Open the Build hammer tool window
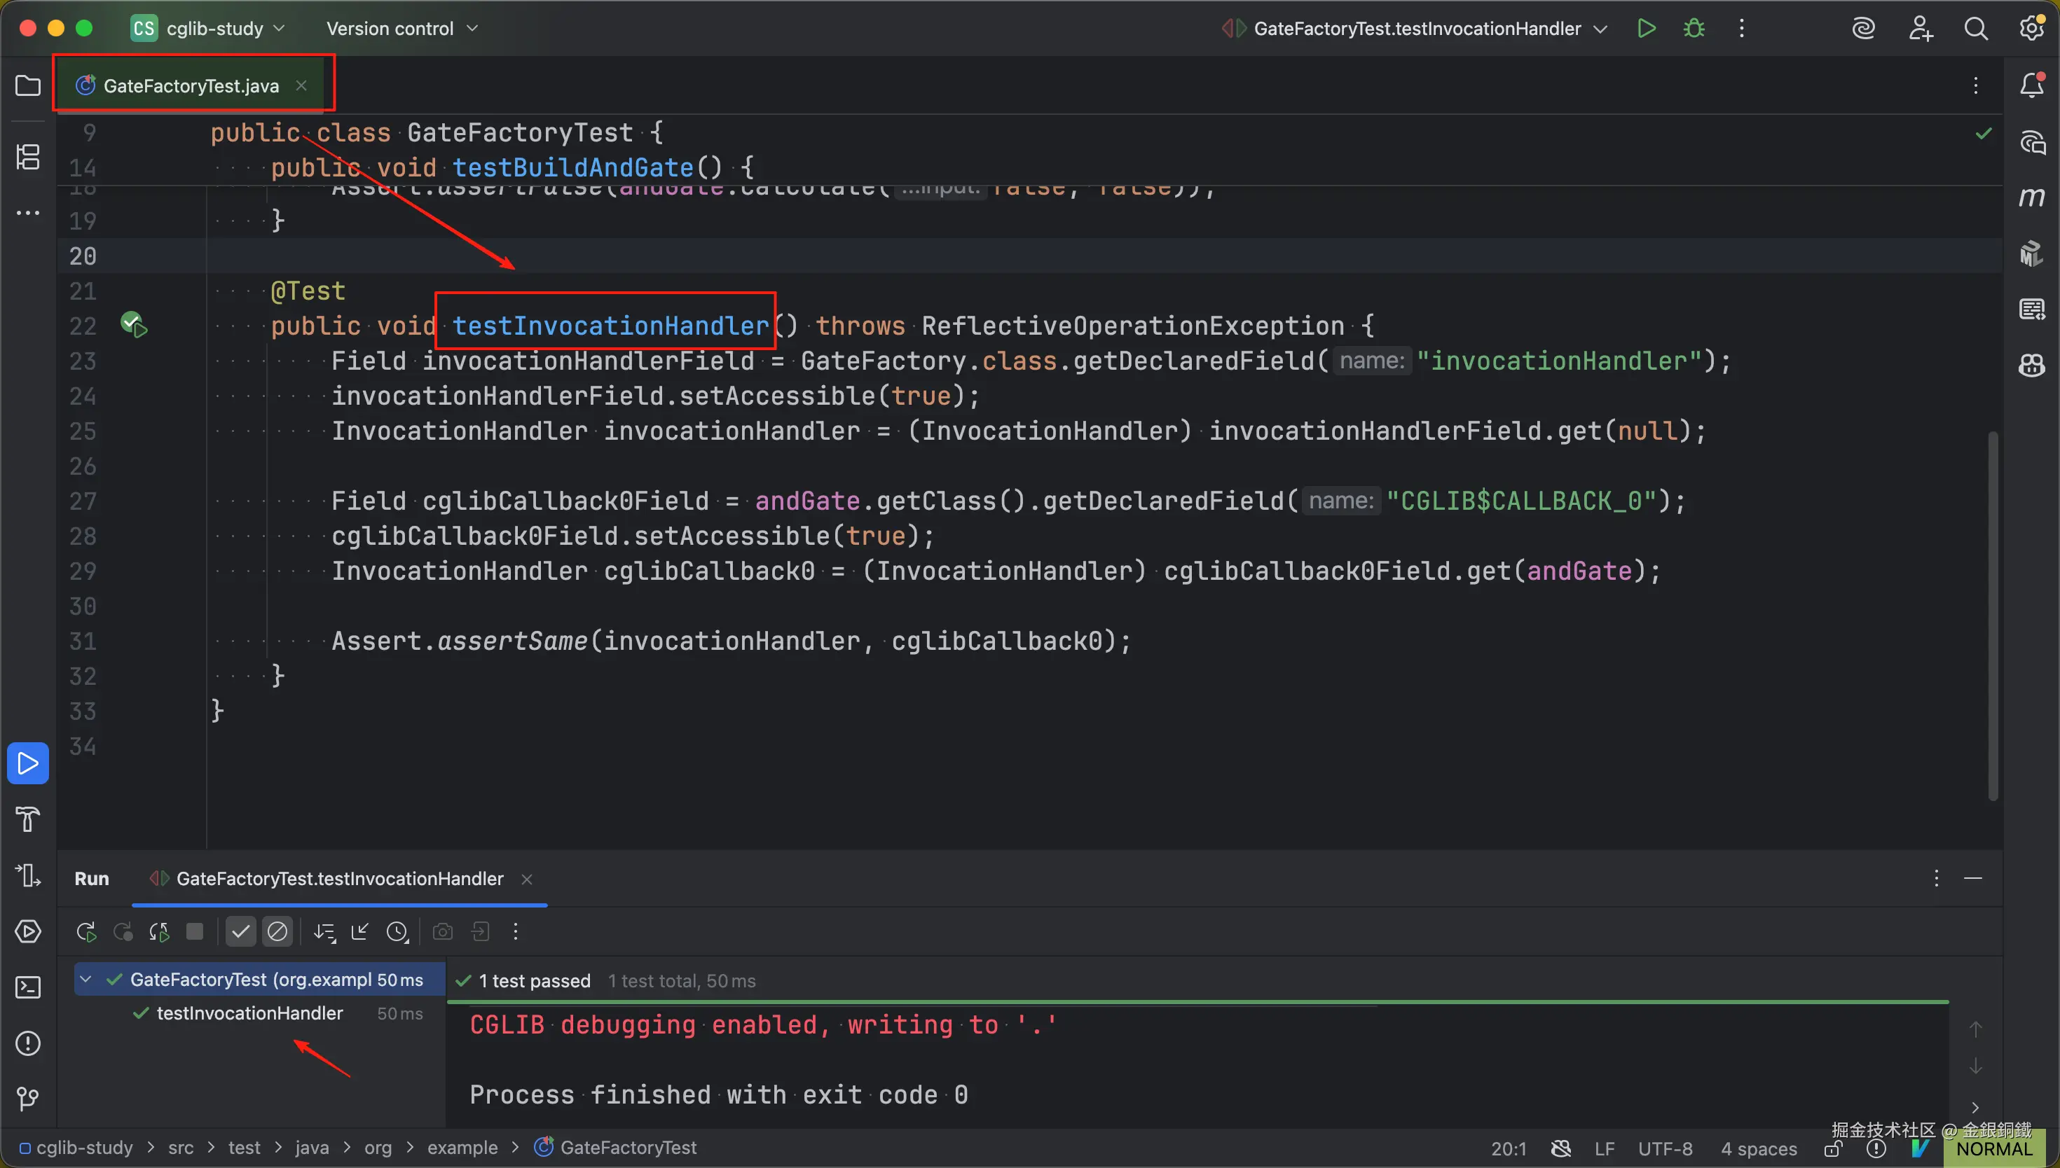Screen dimensions: 2060x1168 (x=27, y=819)
